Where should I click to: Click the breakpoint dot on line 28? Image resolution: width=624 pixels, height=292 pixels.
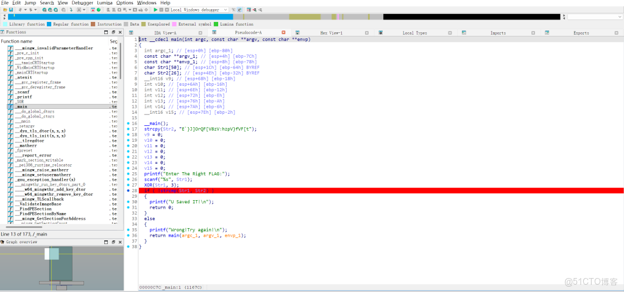pos(128,190)
